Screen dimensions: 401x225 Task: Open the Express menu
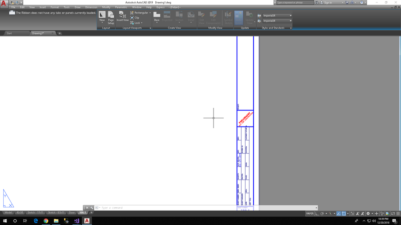pos(160,7)
